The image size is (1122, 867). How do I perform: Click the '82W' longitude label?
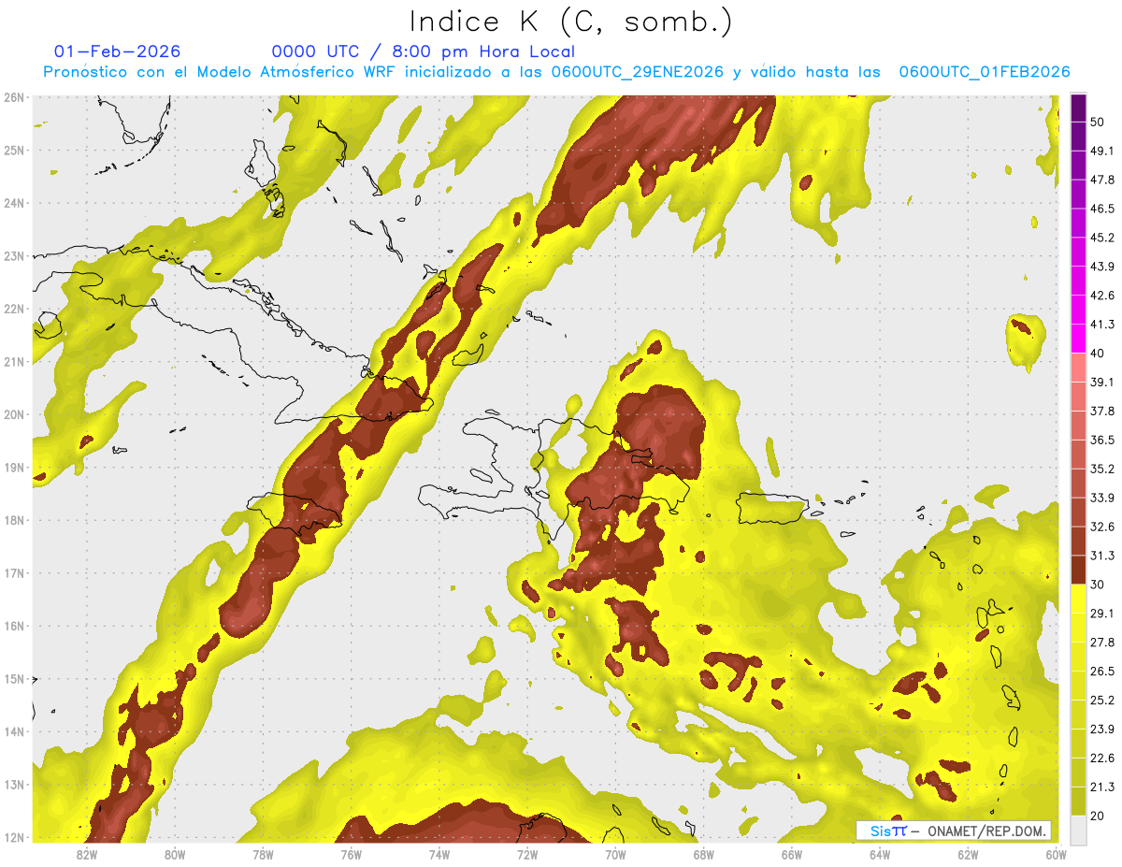coord(86,855)
